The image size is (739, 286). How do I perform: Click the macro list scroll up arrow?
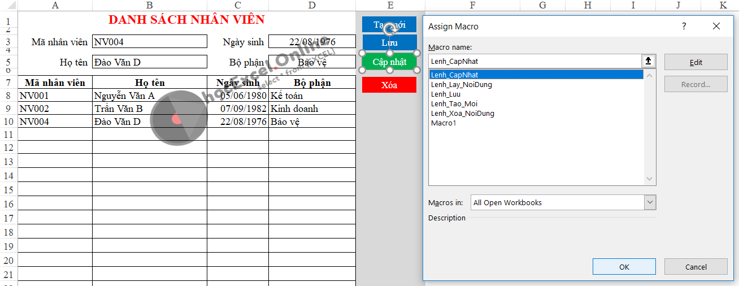click(650, 76)
